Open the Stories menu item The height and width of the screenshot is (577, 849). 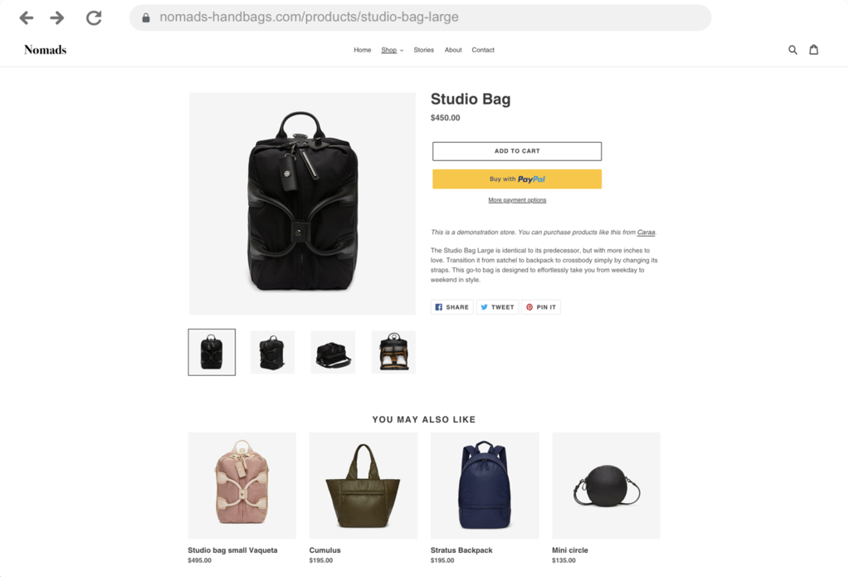(x=423, y=50)
